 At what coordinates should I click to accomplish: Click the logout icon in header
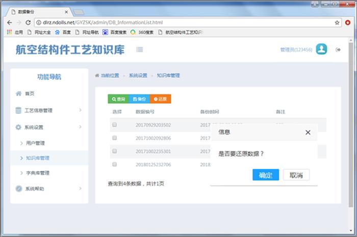[x=338, y=49]
